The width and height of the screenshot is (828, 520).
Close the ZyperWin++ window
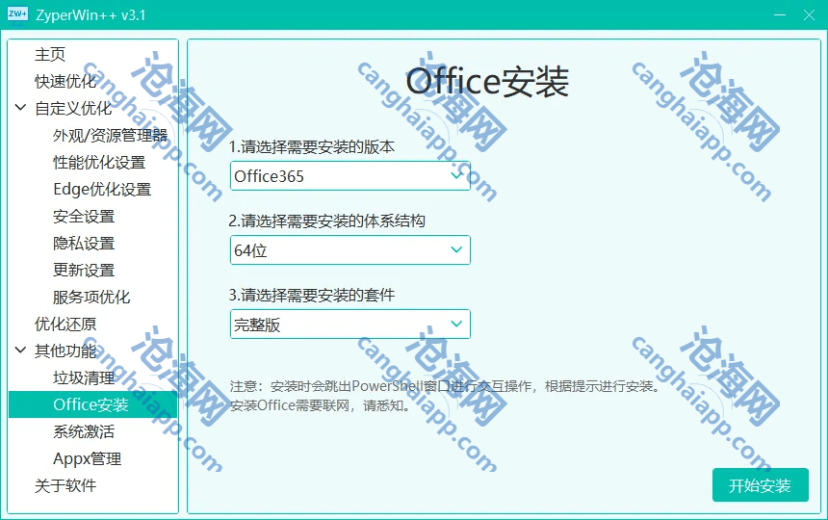[806, 15]
